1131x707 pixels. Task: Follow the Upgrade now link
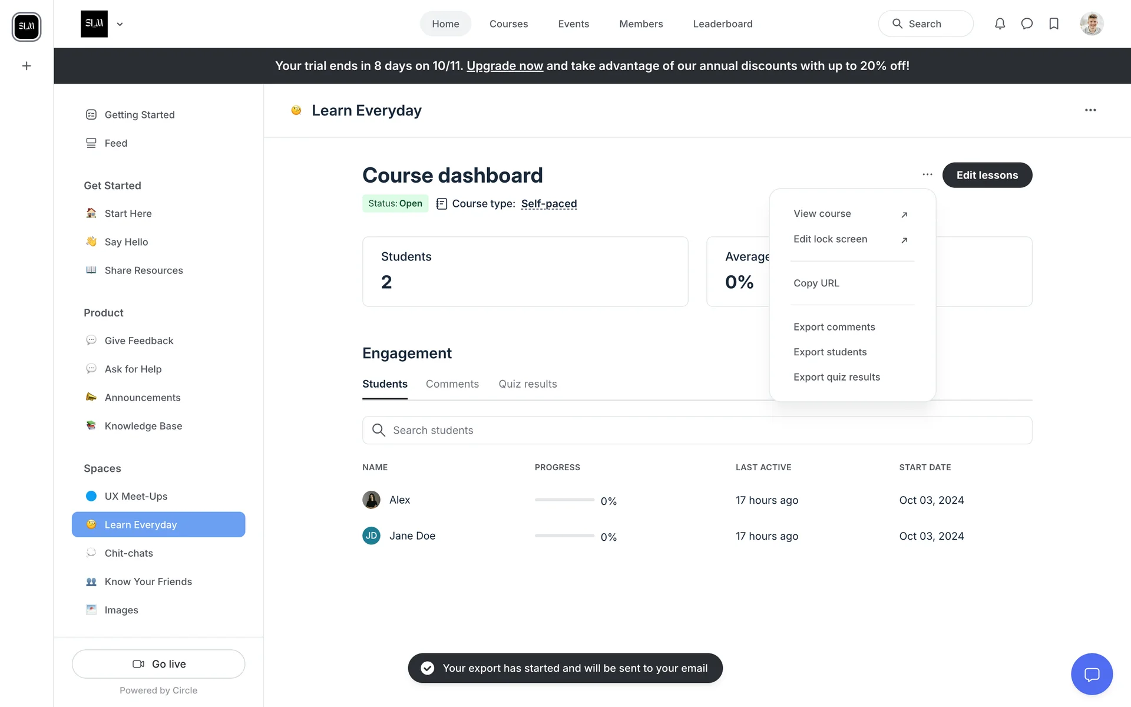(504, 66)
